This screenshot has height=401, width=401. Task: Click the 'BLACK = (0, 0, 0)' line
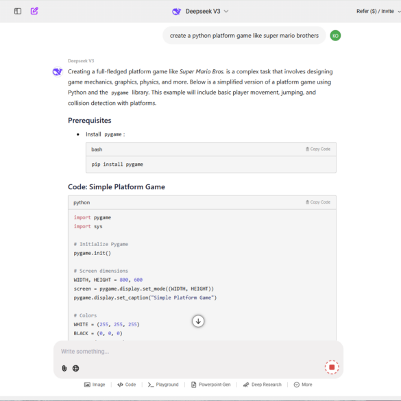pos(98,334)
